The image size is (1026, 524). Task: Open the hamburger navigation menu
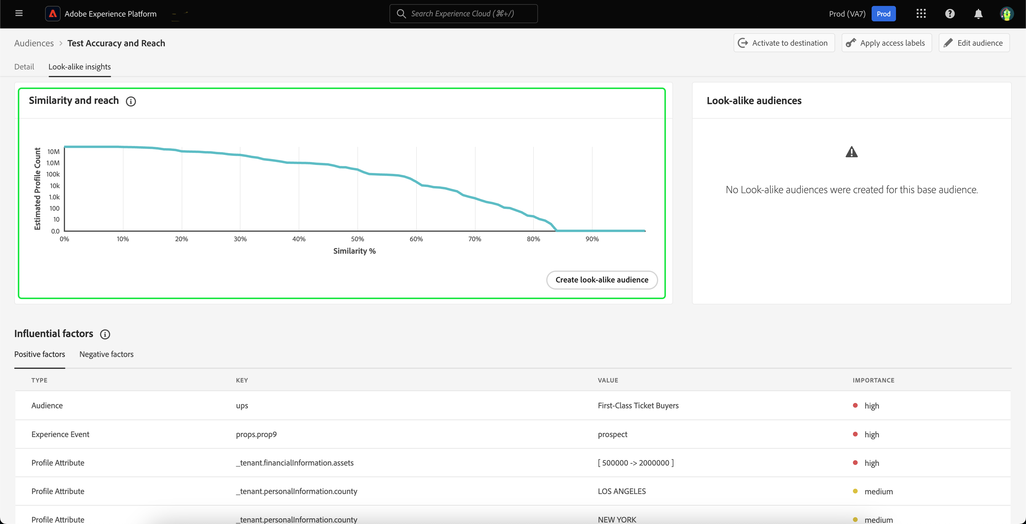[19, 14]
